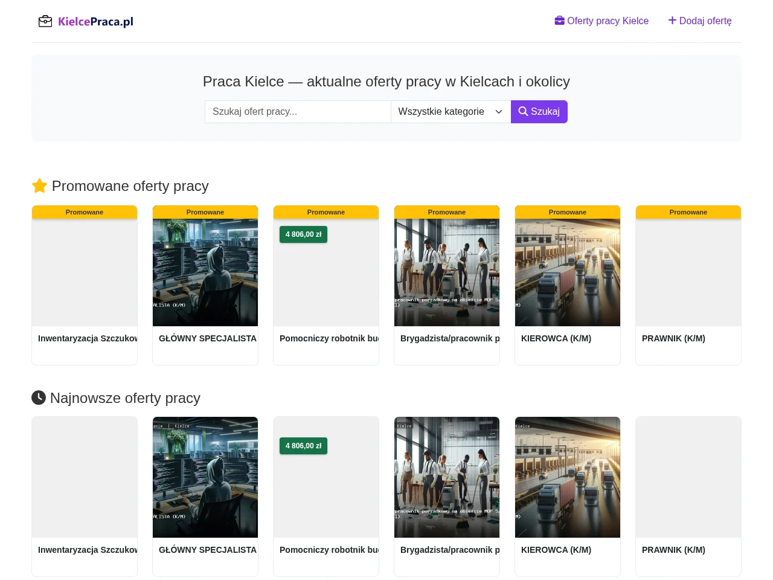
Task: Click newest PRAWNIK (K/M) title
Action: (x=673, y=550)
